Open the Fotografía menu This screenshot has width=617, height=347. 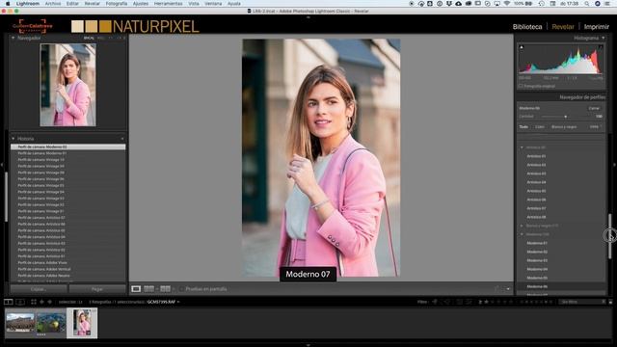[x=117, y=4]
